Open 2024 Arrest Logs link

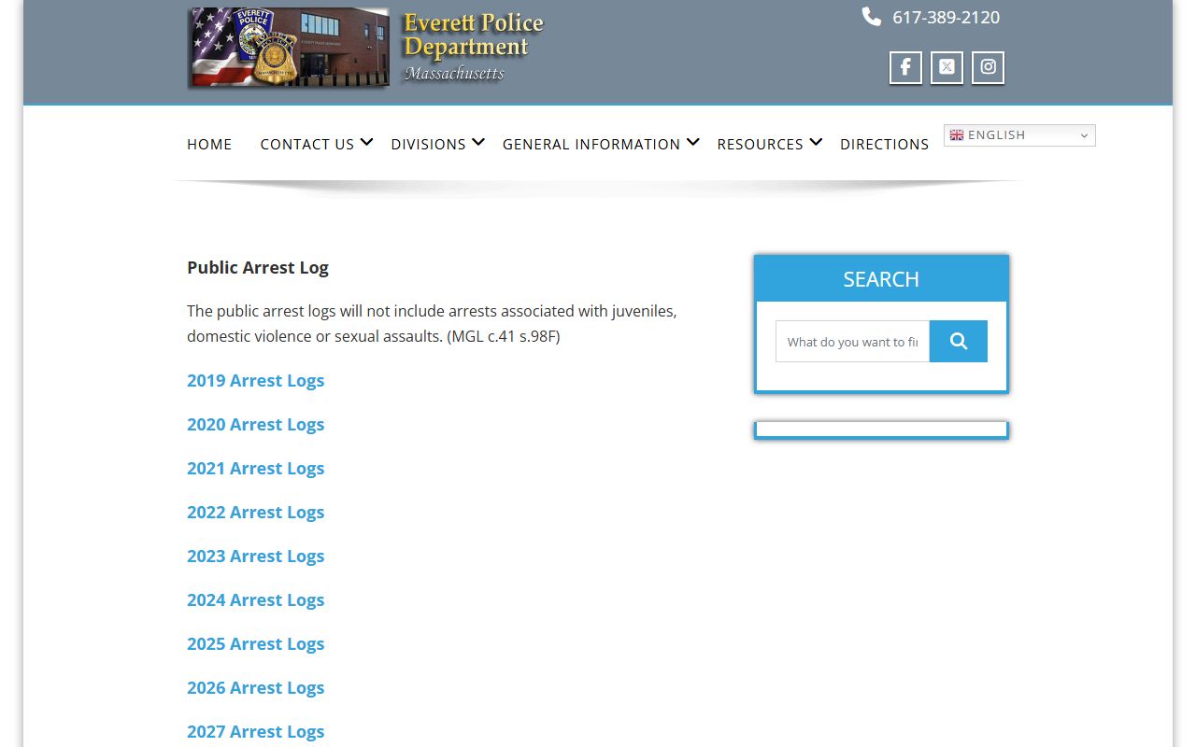[x=255, y=599]
